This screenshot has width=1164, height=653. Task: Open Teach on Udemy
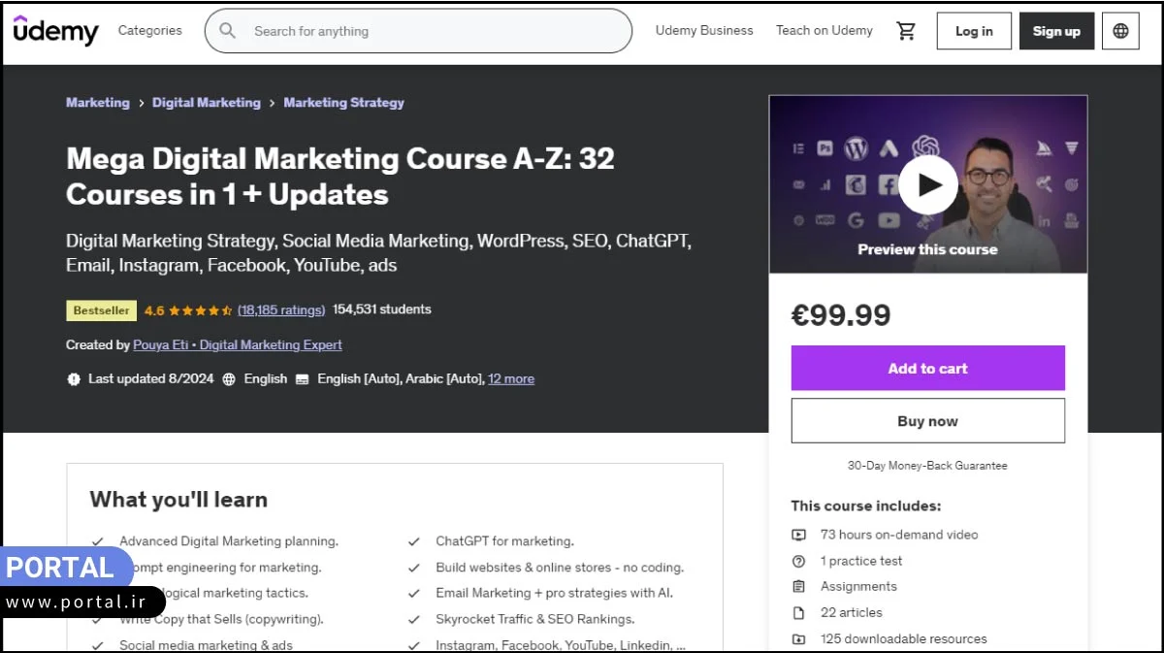pyautogui.click(x=824, y=30)
